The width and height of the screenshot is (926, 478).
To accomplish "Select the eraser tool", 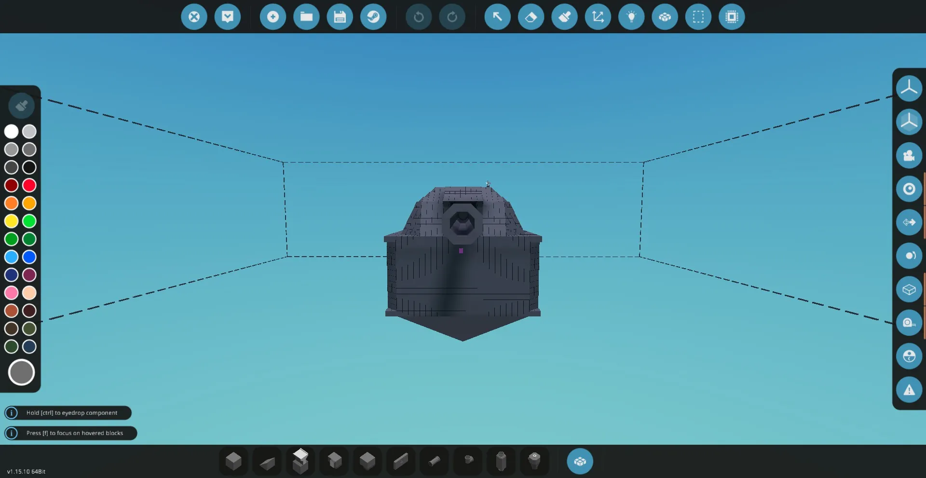I will tap(531, 17).
